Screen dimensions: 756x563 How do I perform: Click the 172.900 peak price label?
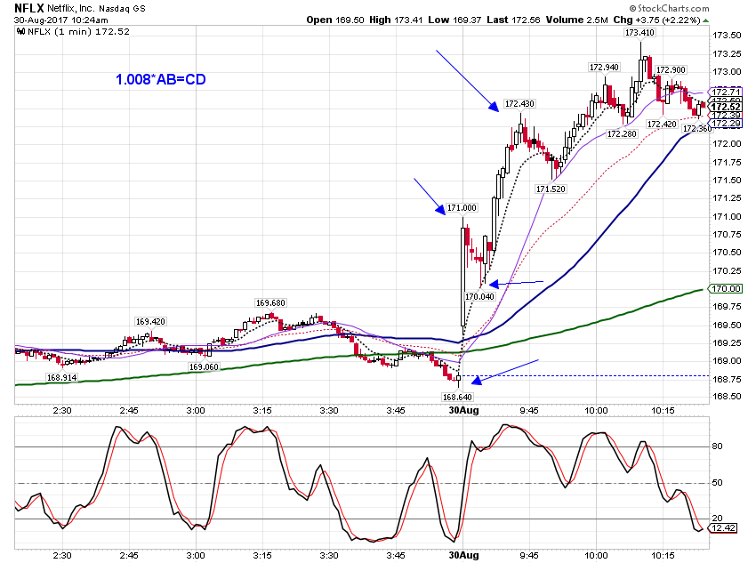(x=671, y=70)
